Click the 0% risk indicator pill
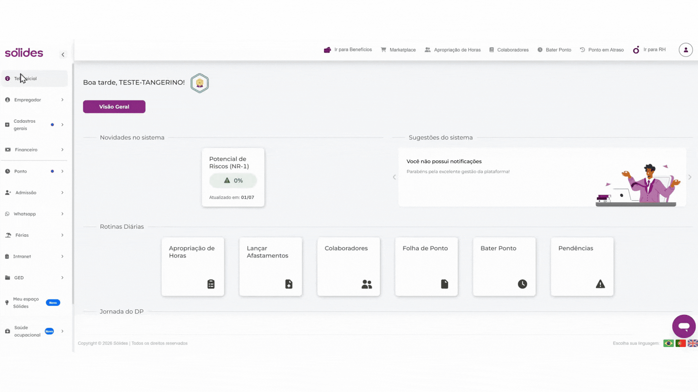Viewport: 698px width, 392px height. [x=233, y=180]
